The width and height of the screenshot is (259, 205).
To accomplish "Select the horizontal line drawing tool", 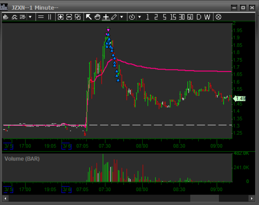I will [x=41, y=17].
